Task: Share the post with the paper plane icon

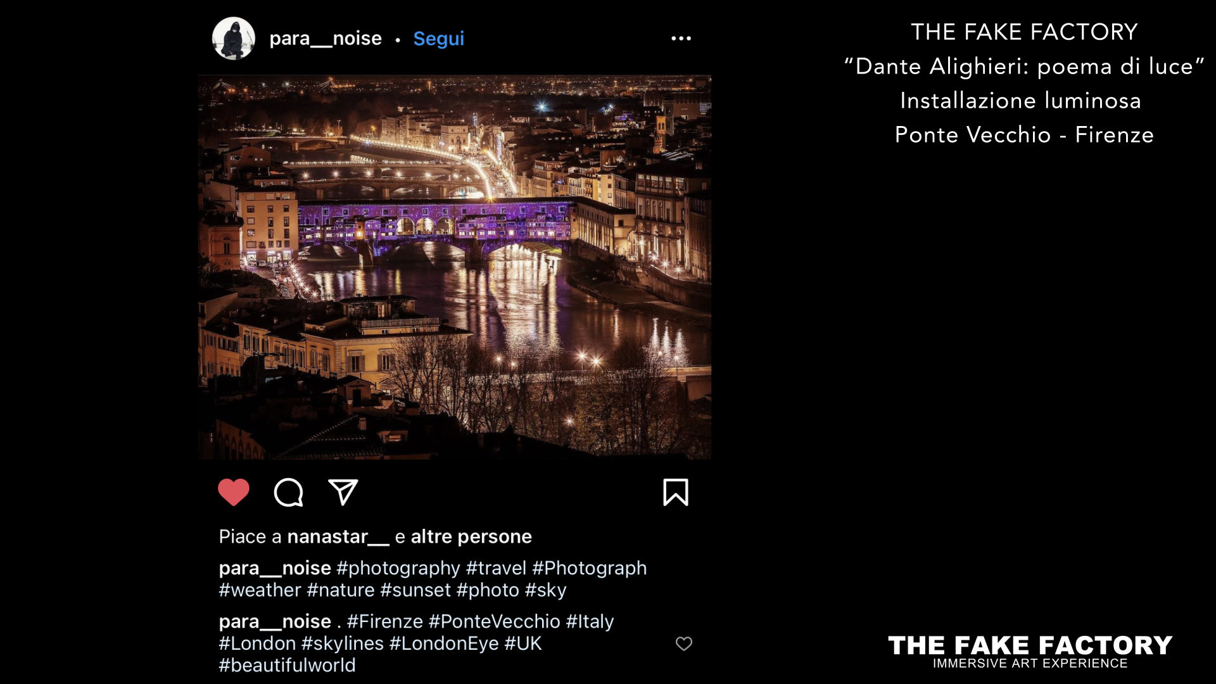Action: point(343,492)
